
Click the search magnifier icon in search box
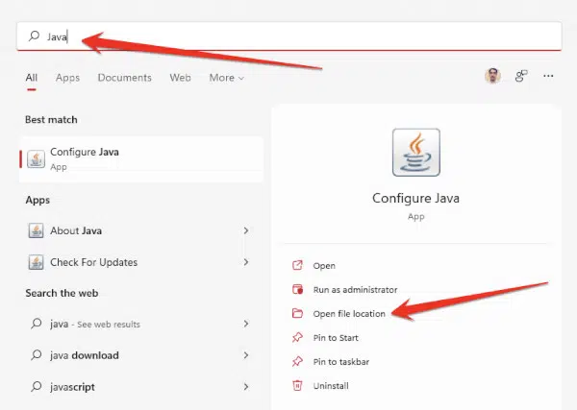click(x=35, y=36)
